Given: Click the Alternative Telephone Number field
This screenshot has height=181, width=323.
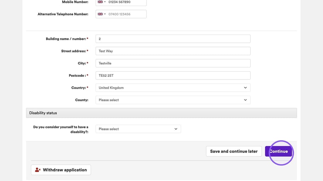Looking at the screenshot, I should tap(126, 14).
